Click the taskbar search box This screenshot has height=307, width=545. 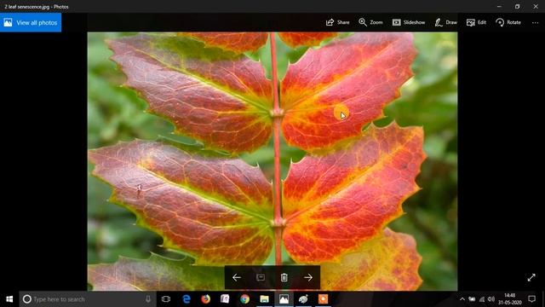point(87,299)
